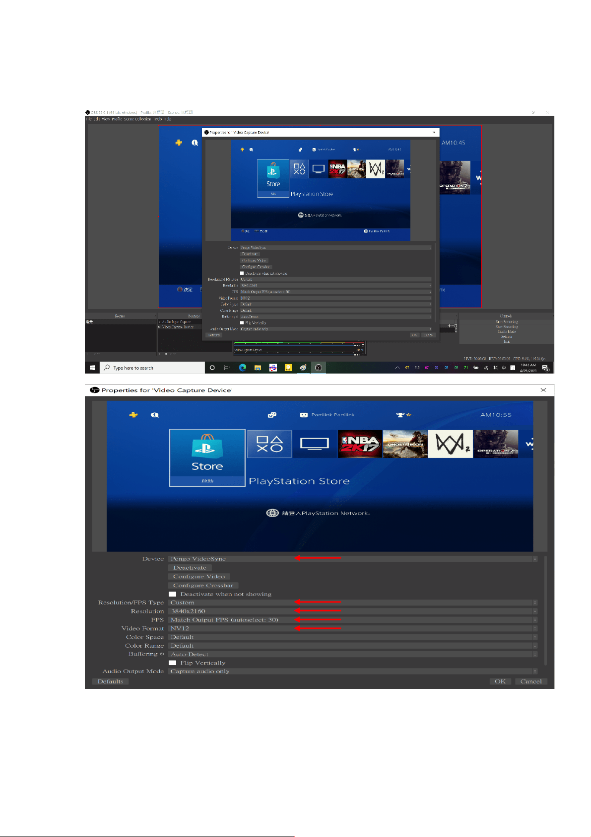
Task: Click the trophy icon in enlarged dialog preview
Action: pos(400,415)
